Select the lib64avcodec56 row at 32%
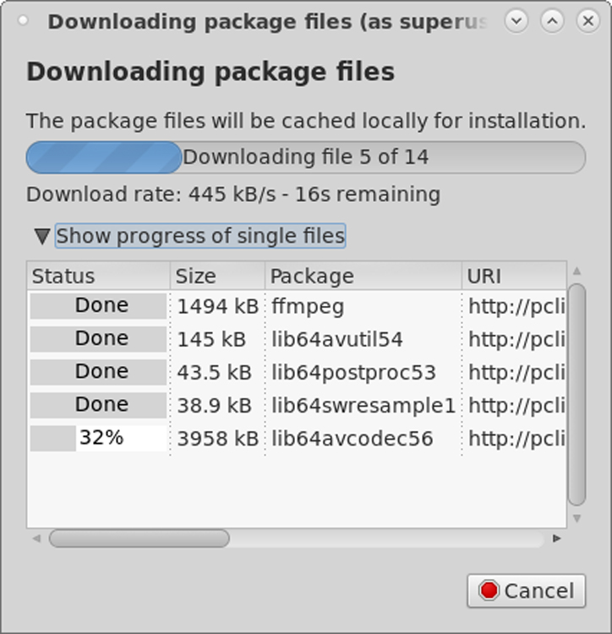Viewport: 612px width, 634px height. [297, 438]
